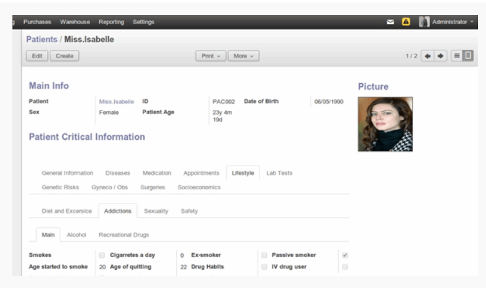
Task: Toggle the Drug Habits checkbox
Action: click(x=264, y=267)
